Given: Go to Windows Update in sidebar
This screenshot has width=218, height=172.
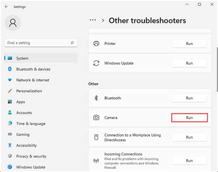Looking at the screenshot, I should tap(41, 167).
